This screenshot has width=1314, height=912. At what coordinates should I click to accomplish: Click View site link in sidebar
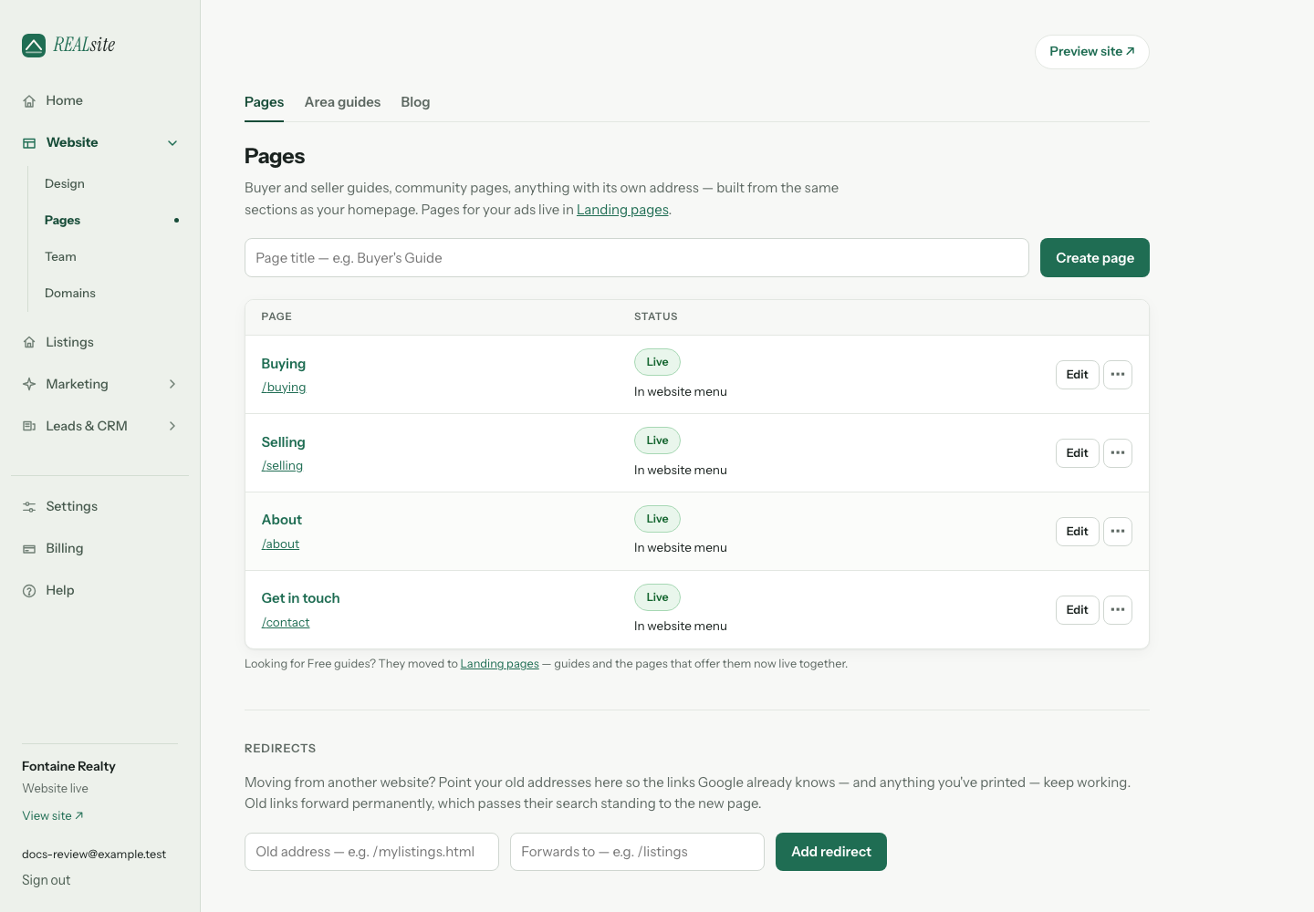click(53, 816)
